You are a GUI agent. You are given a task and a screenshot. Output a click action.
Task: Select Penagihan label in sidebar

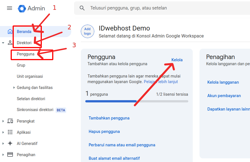point(26,155)
